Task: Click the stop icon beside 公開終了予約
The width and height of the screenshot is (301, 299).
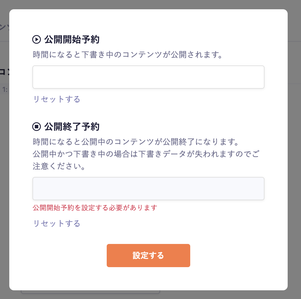Action: pos(37,127)
